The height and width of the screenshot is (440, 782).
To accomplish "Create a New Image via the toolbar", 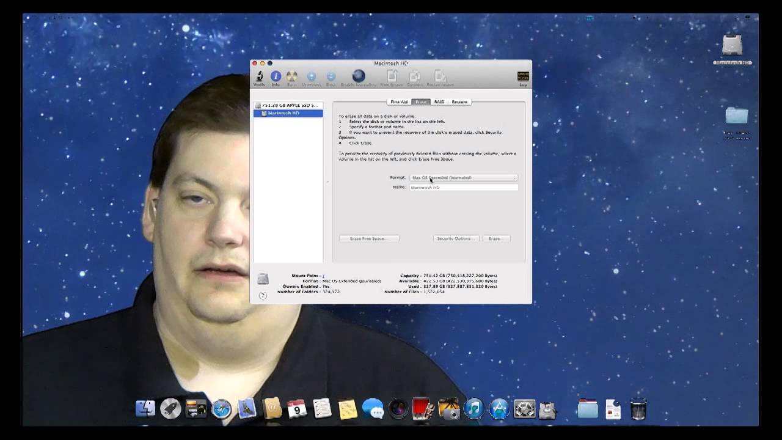I will click(x=392, y=76).
